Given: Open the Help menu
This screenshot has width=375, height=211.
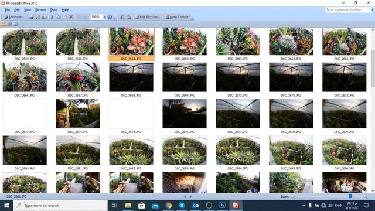Looking at the screenshot, I should click(x=65, y=10).
